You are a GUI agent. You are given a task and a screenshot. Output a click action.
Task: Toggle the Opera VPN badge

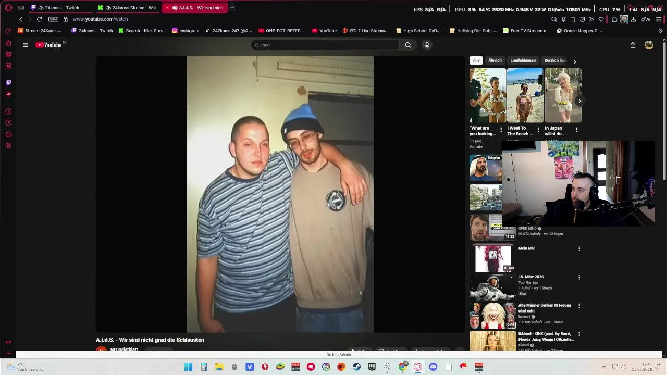tap(53, 19)
